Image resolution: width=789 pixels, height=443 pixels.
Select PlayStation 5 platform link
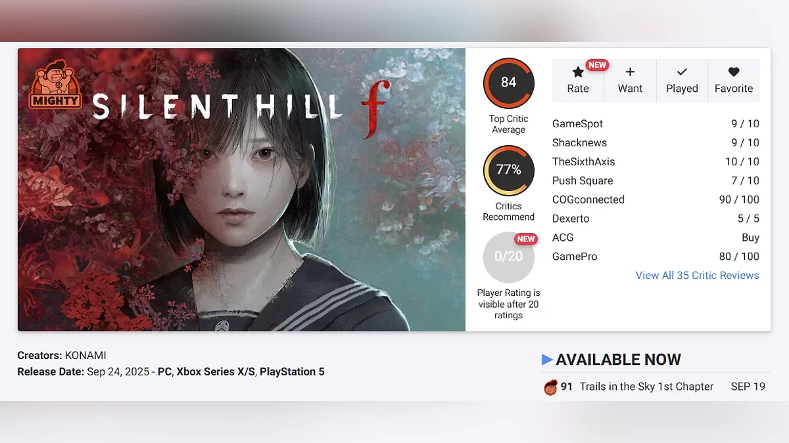(292, 371)
